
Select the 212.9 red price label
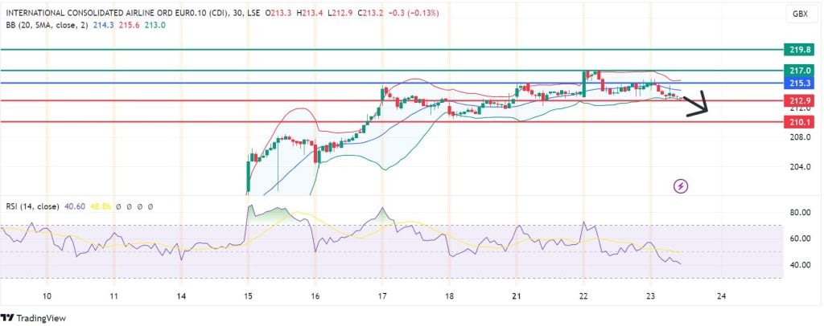[x=799, y=100]
